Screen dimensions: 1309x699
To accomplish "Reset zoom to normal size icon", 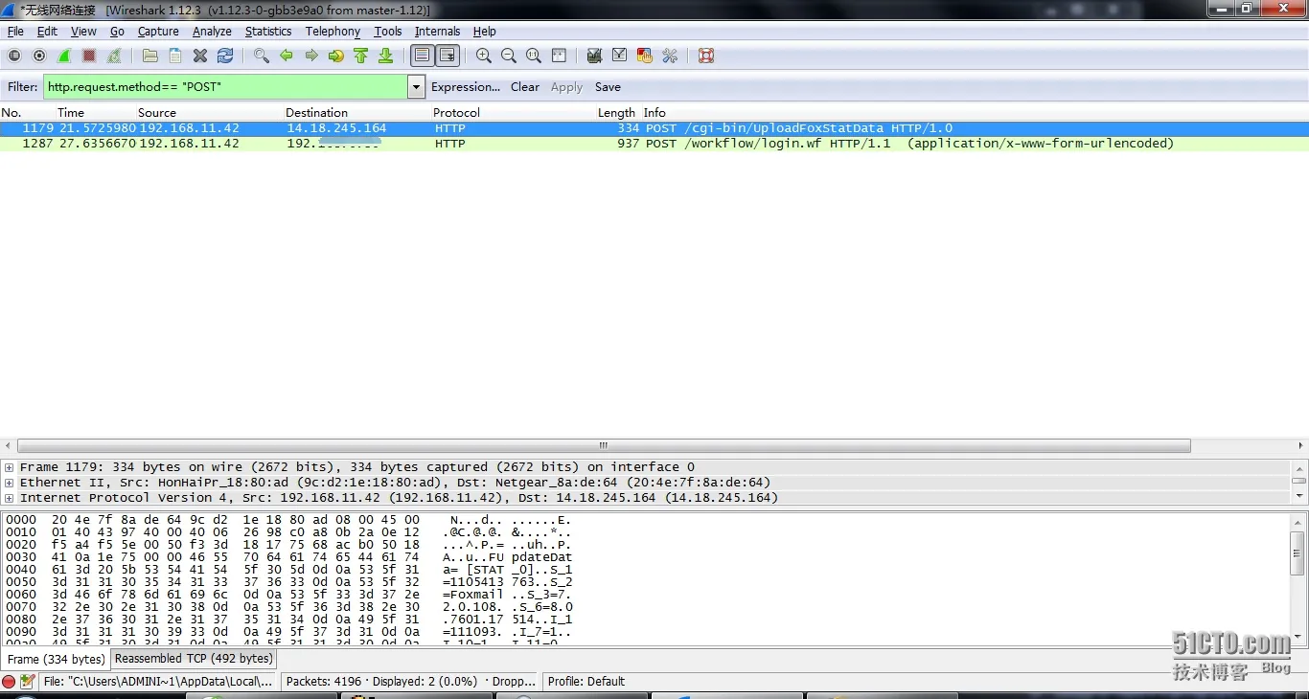I will tap(534, 56).
